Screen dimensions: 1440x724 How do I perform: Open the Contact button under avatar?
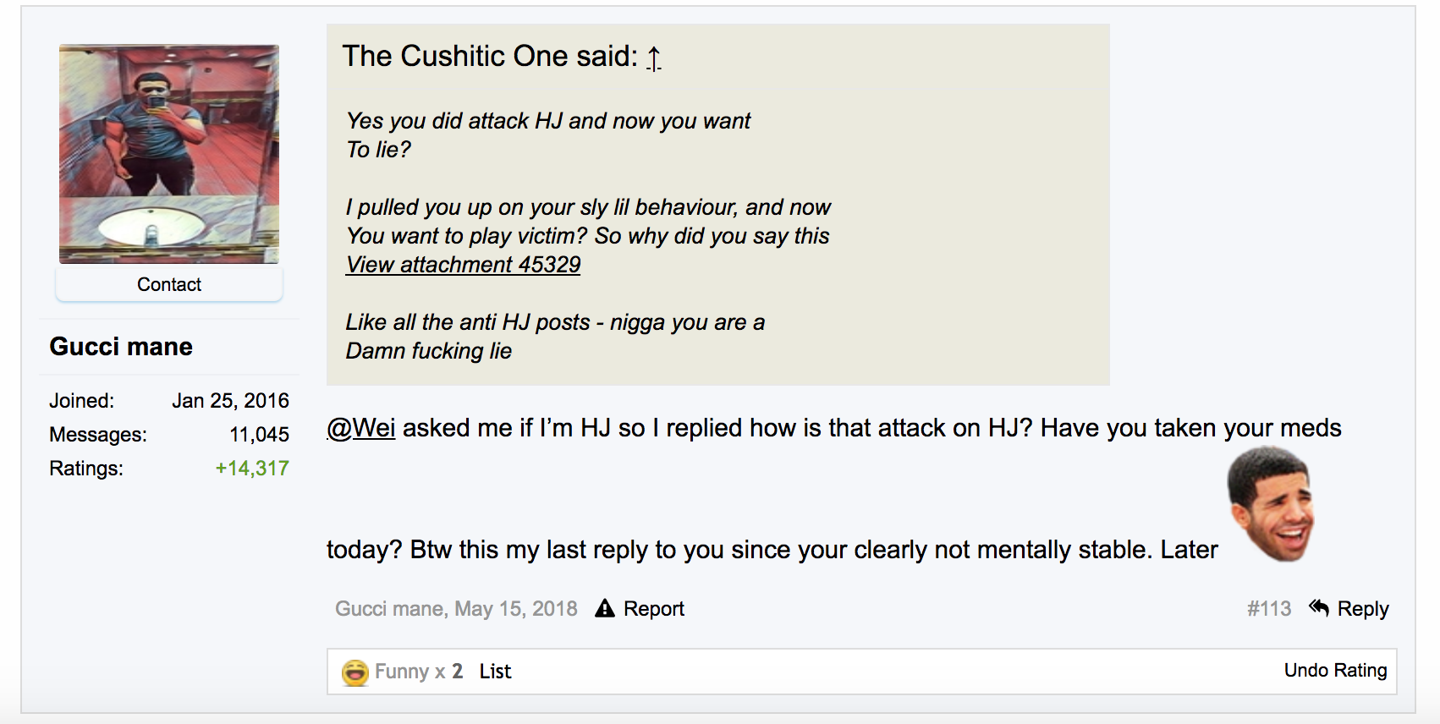169,284
